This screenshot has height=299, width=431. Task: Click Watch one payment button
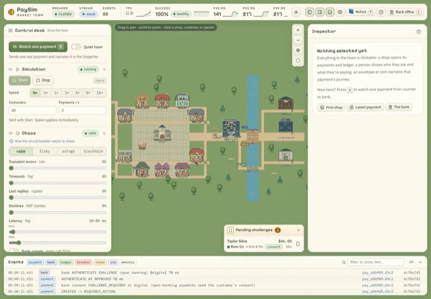pos(38,47)
